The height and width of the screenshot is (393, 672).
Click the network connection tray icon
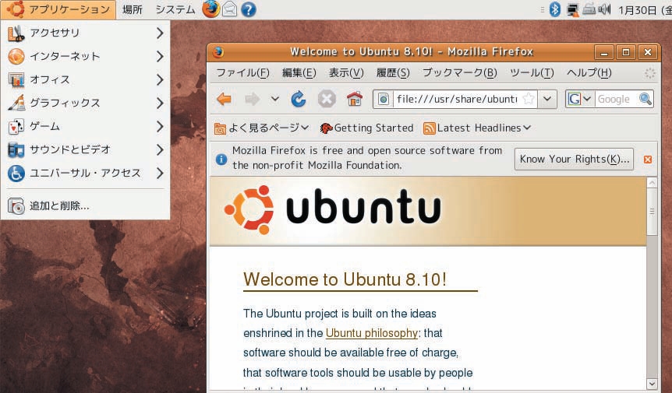coord(572,9)
